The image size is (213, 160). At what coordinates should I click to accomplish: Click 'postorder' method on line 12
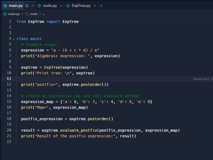[x=91, y=84]
